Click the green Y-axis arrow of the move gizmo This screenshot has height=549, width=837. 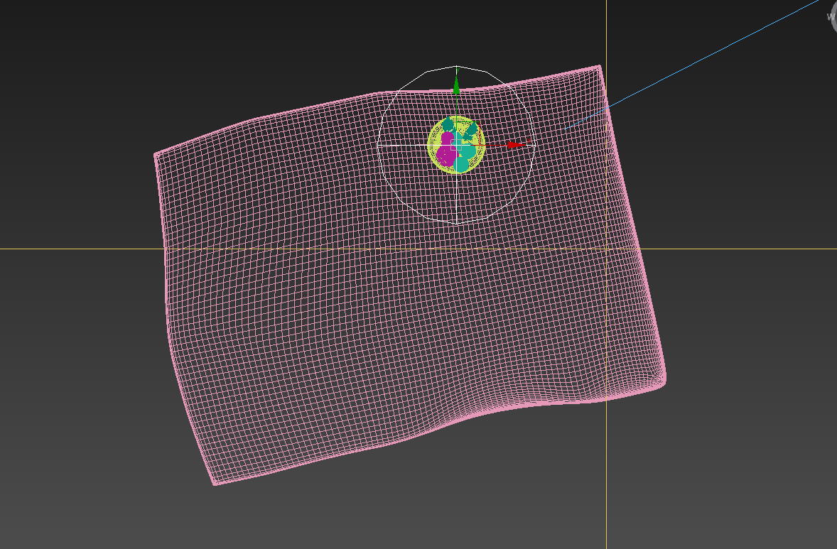pyautogui.click(x=456, y=87)
